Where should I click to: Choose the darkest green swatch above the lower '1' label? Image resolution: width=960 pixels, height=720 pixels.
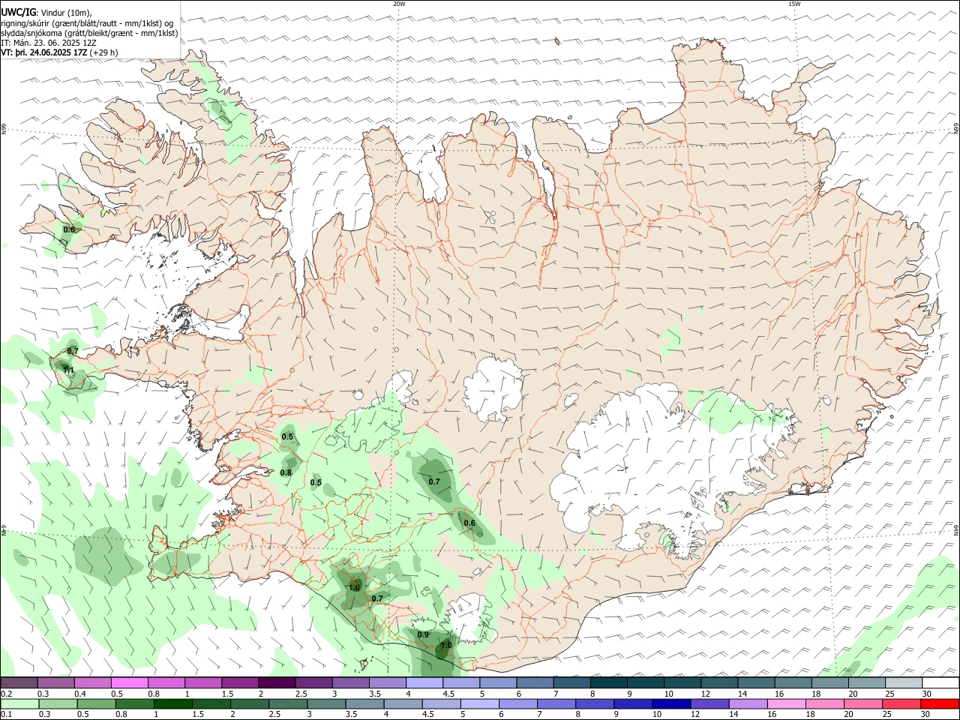[x=174, y=704]
